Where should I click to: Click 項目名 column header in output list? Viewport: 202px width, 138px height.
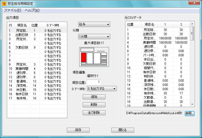point(22,25)
